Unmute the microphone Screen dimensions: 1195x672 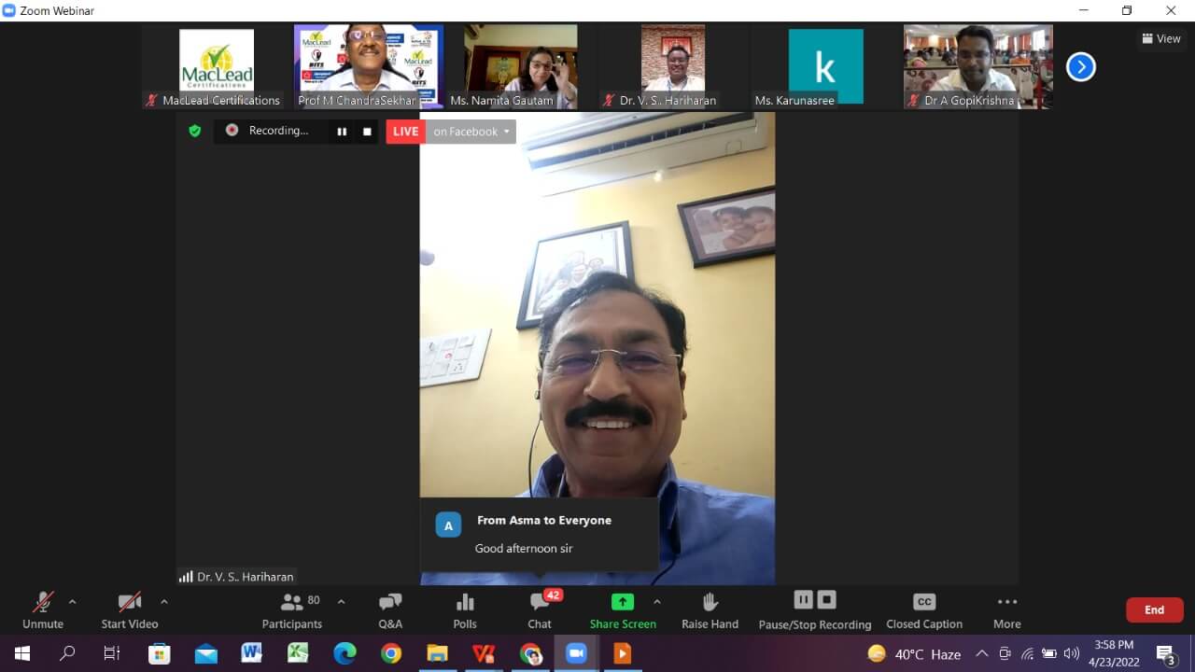coord(43,610)
